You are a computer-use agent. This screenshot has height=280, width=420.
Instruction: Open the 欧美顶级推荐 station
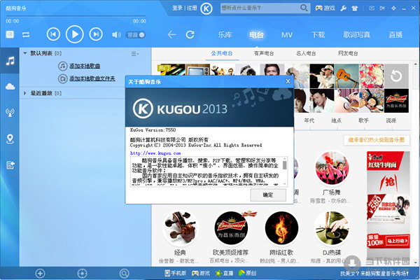(231, 228)
